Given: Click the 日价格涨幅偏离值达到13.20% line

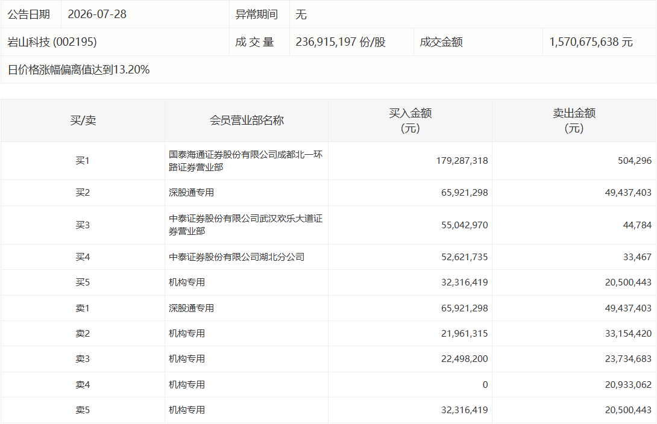Looking at the screenshot, I should click(x=78, y=69).
